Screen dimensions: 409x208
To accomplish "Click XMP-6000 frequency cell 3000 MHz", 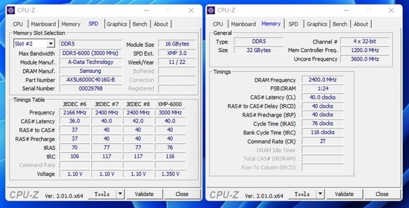I will click(x=170, y=112).
